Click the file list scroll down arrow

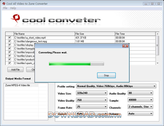pos(158,63)
